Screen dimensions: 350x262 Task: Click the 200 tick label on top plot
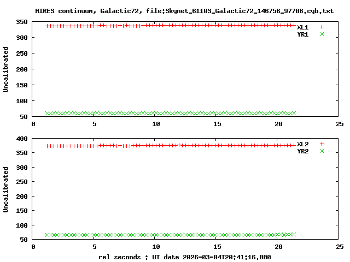click(x=22, y=69)
